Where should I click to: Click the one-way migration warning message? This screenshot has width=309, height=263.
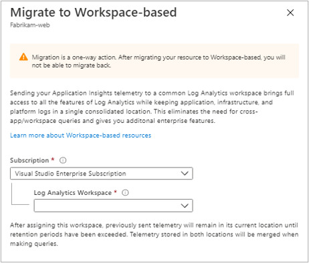(x=159, y=61)
